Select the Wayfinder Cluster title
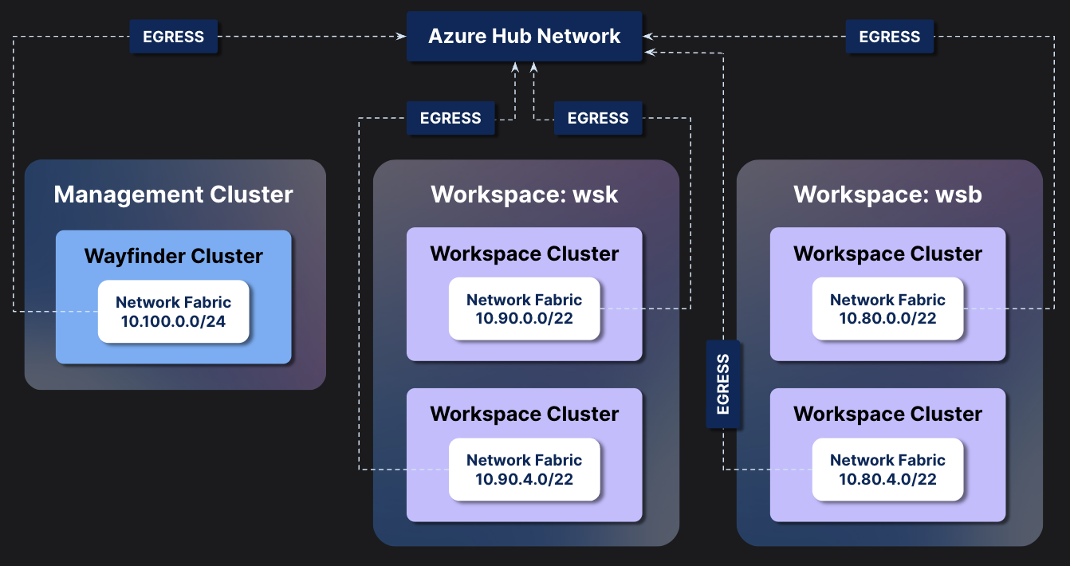The height and width of the screenshot is (566, 1070). [x=174, y=256]
